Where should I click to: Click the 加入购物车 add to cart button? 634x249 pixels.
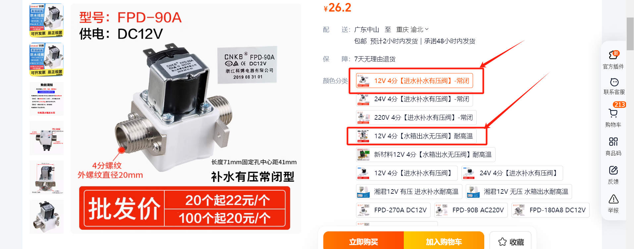coord(444,242)
